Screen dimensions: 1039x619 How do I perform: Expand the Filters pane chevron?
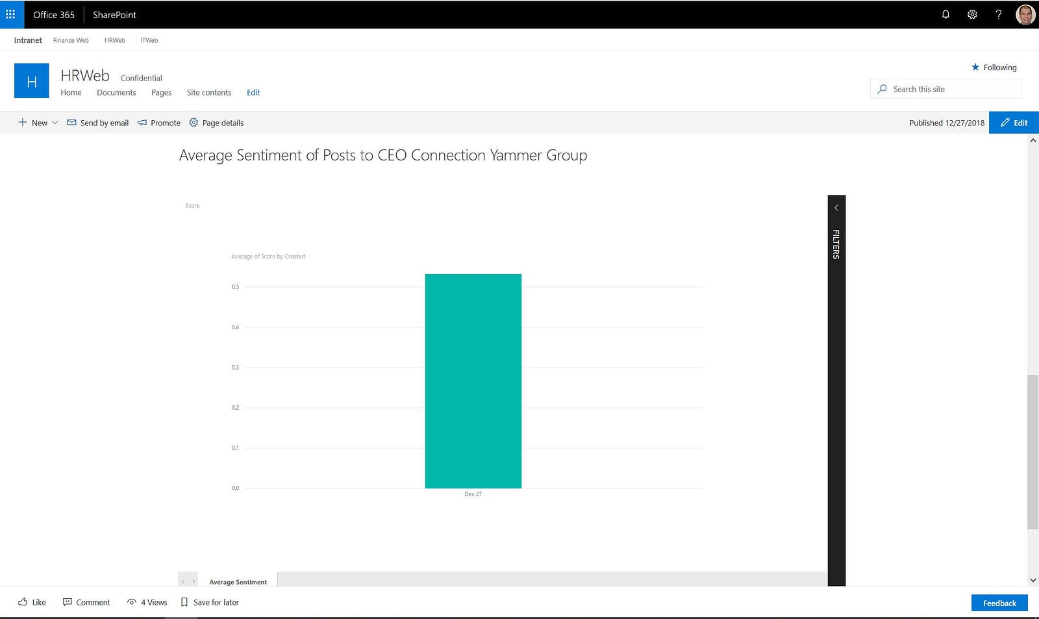[x=836, y=208]
